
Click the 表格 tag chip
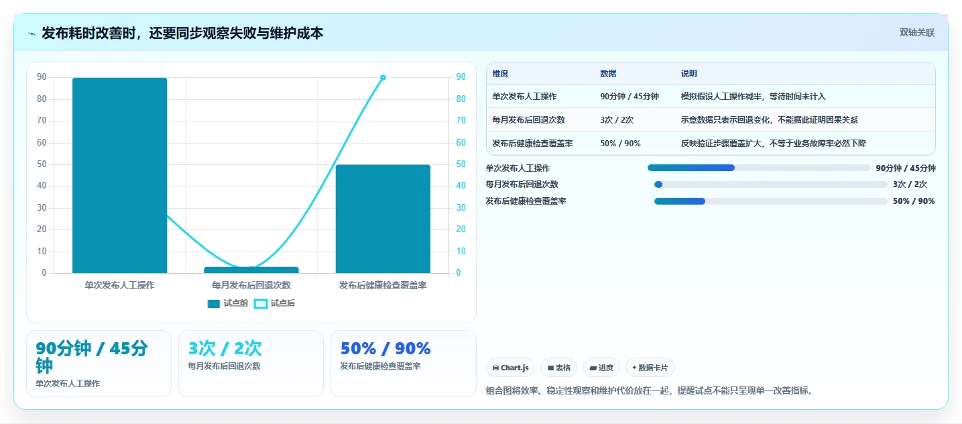(x=559, y=368)
